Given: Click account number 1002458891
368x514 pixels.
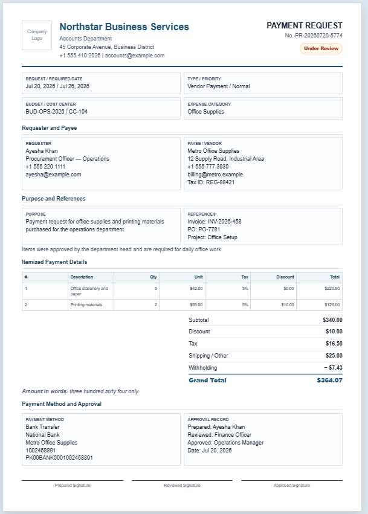Looking at the screenshot, I should tap(40, 451).
